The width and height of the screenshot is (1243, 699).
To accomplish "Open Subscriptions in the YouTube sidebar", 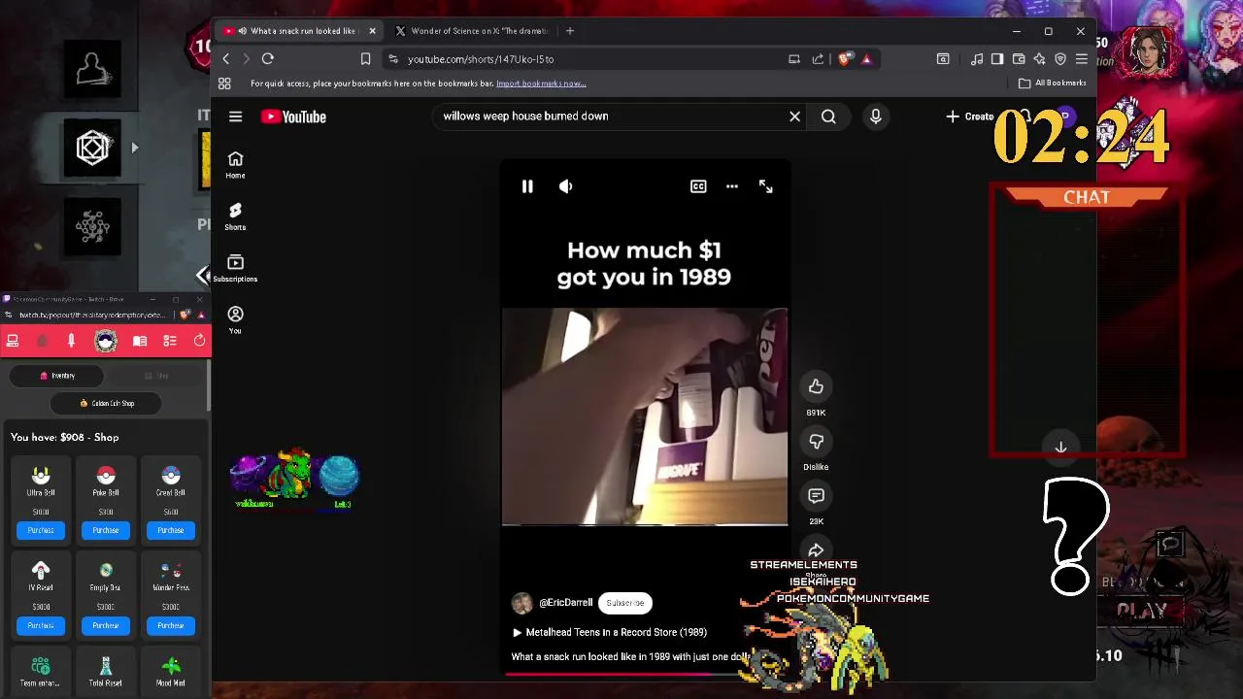I will tap(235, 269).
